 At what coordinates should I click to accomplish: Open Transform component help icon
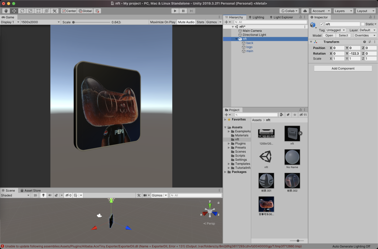click(x=364, y=42)
